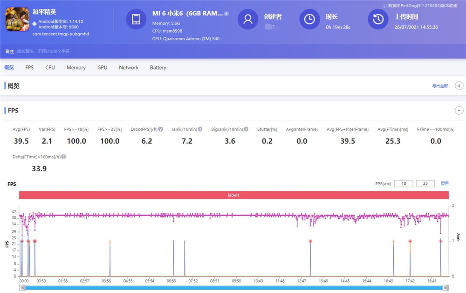Click help icon beside Delta(FTime)>100ms
This screenshot has height=293, width=466.
click(x=63, y=157)
